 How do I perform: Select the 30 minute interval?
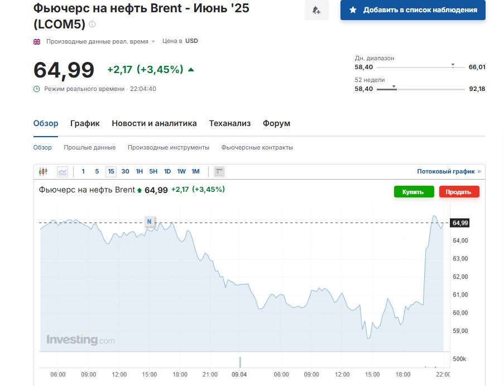click(x=126, y=171)
